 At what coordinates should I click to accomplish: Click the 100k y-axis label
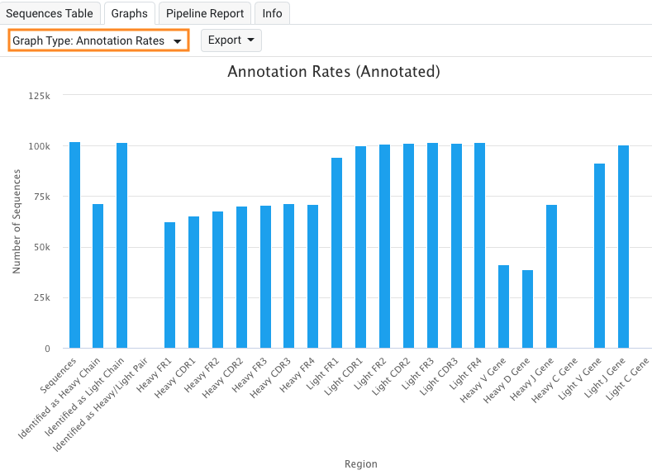tap(39, 146)
